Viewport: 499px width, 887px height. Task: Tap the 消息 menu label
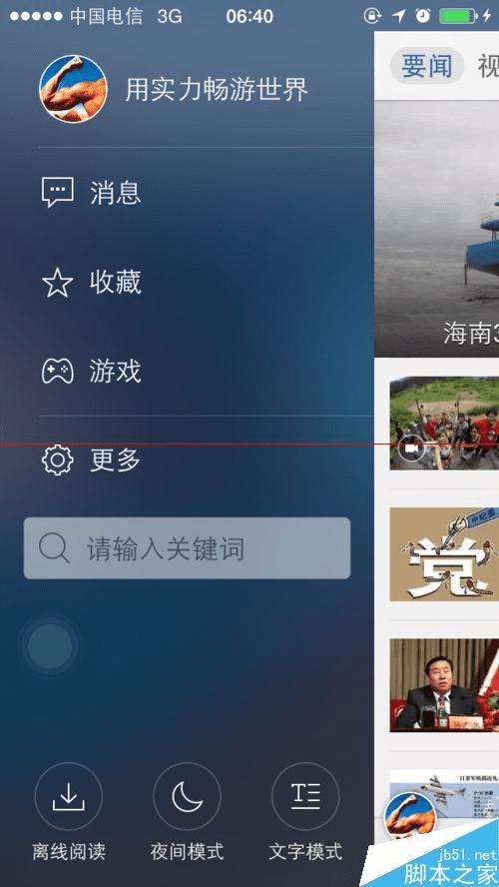[x=116, y=193]
